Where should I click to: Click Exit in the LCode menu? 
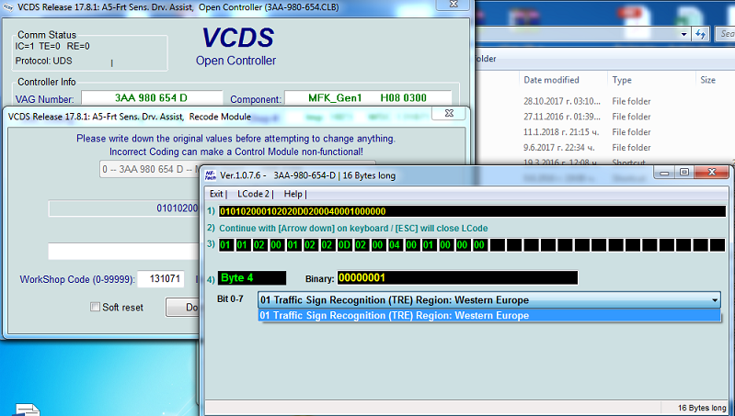217,194
